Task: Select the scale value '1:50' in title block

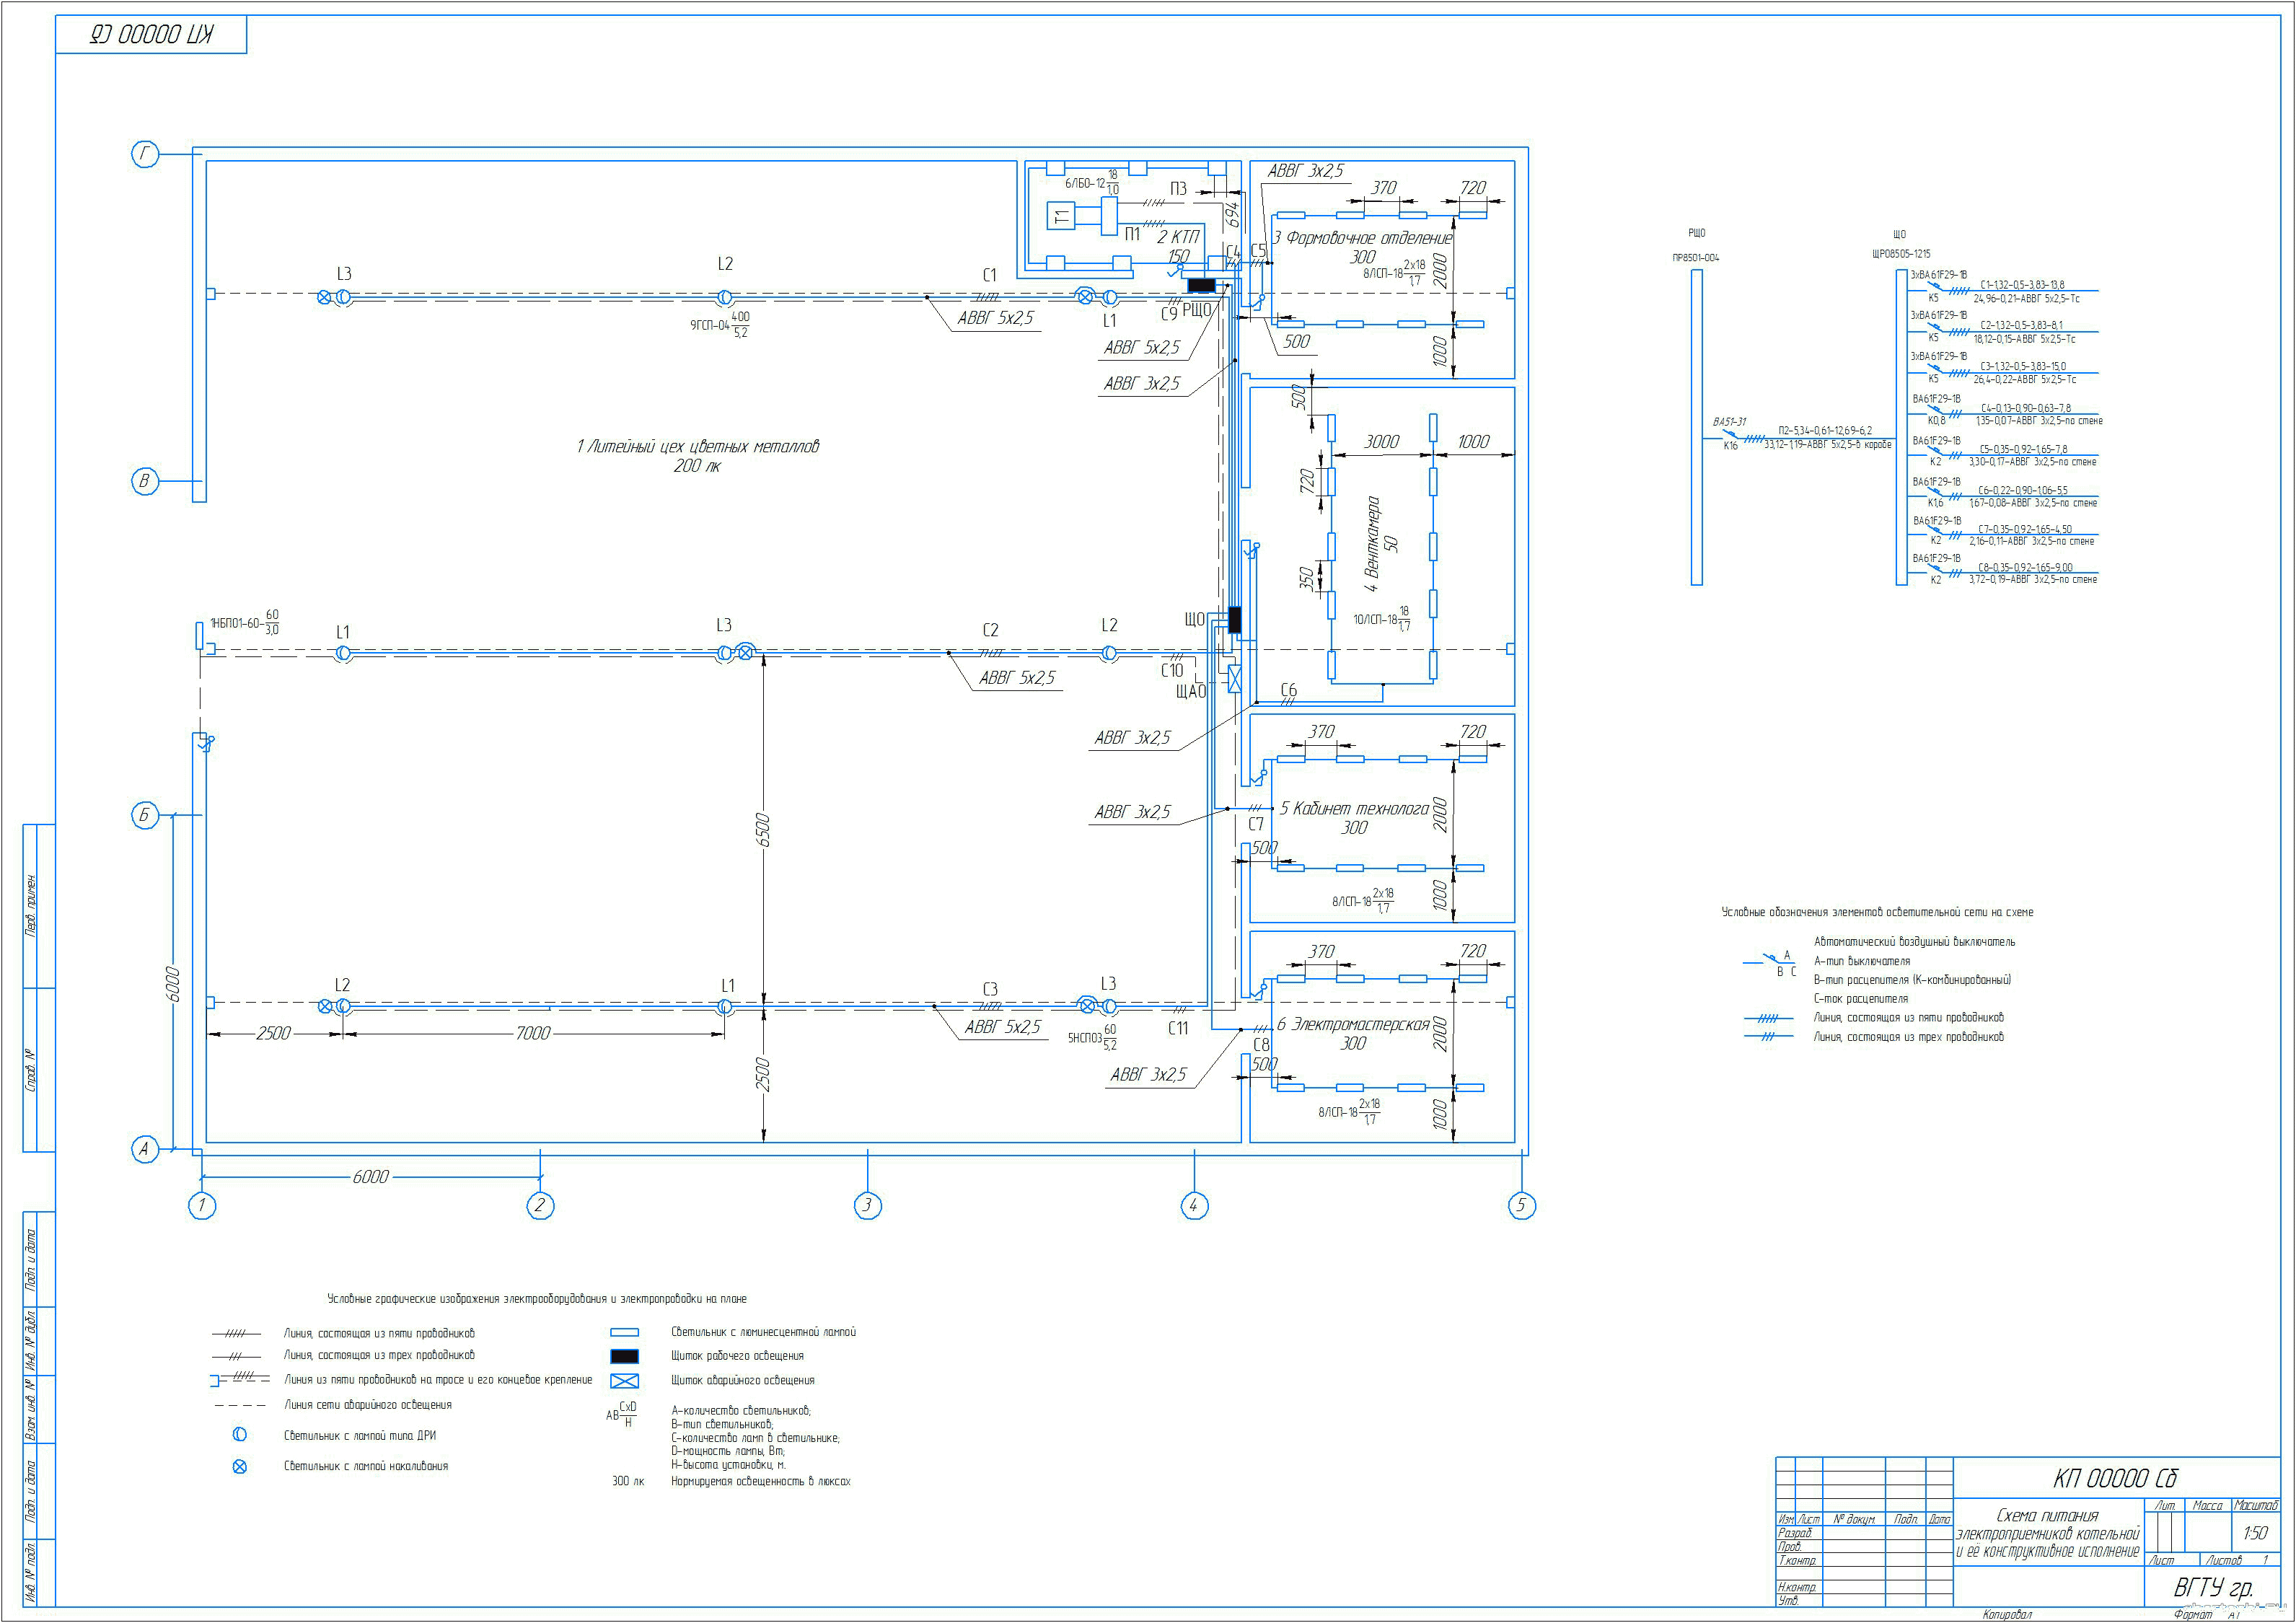Action: (x=2255, y=1533)
